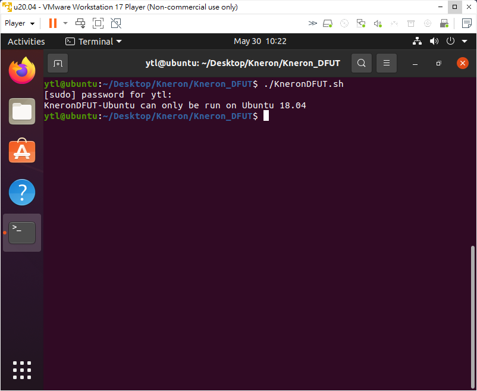Screen dimensions: 477x391
Task: Open the Help app from dock
Action: point(22,192)
